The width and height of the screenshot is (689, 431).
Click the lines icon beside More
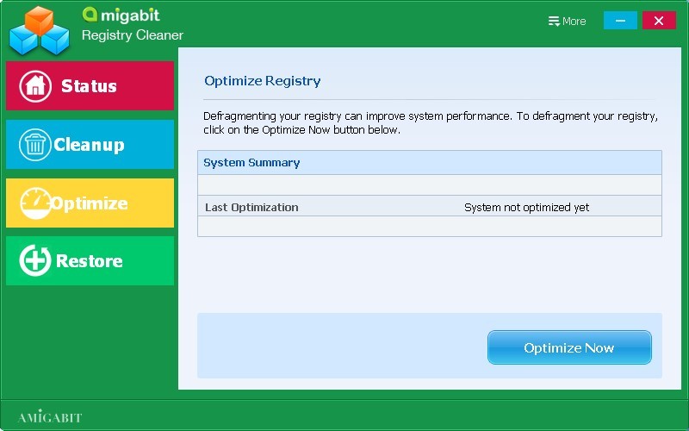[x=554, y=22]
